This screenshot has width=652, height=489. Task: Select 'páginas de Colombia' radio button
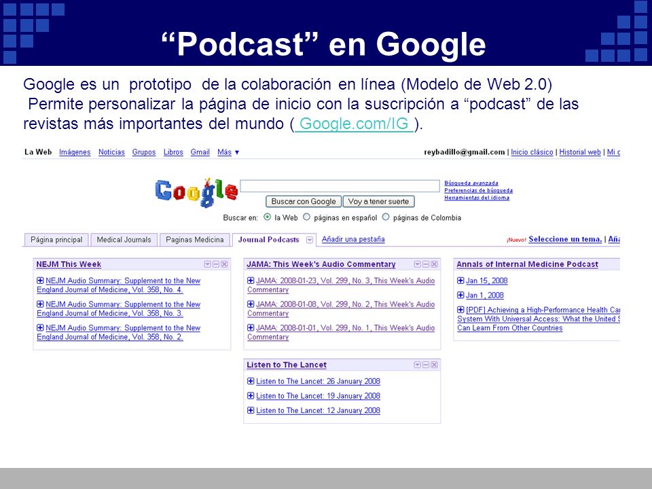click(x=386, y=217)
